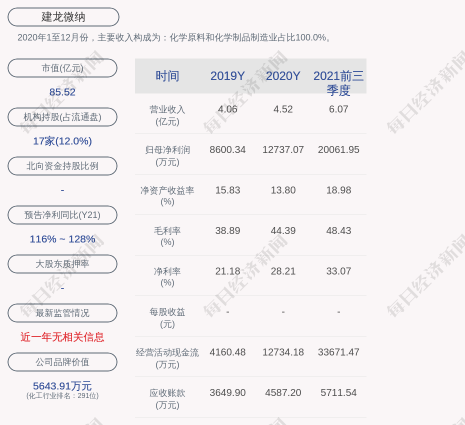The width and height of the screenshot is (465, 425).
Task: Select the 机构持股(占流通盘) label pill
Action: 62,117
